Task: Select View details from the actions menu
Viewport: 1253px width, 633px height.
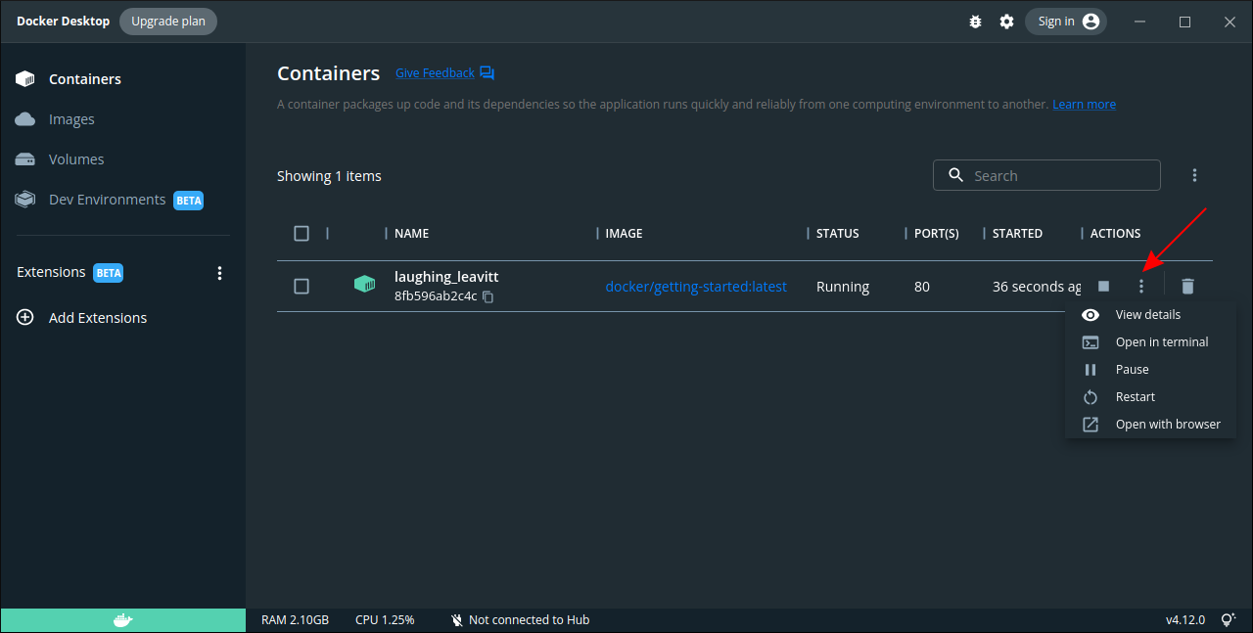Action: point(1147,314)
